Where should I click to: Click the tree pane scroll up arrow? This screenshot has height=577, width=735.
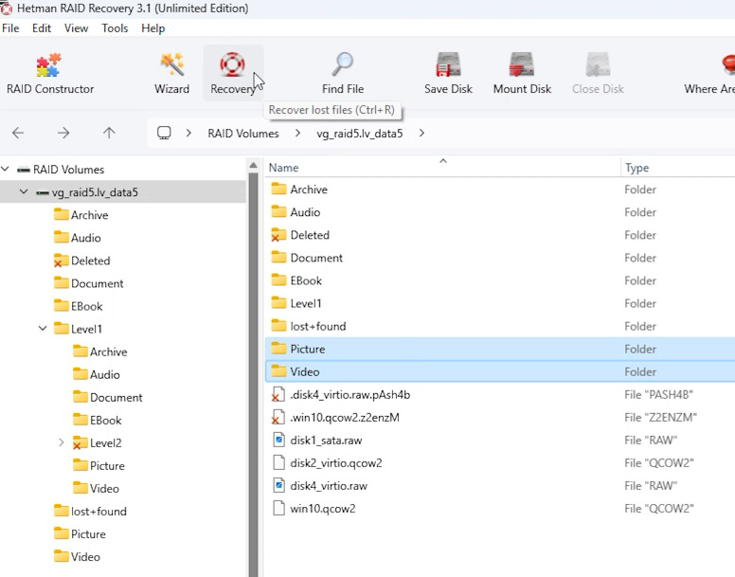click(253, 165)
